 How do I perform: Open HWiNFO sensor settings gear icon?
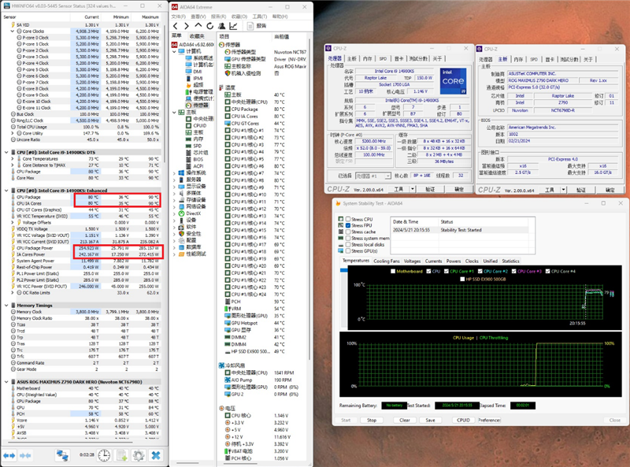click(x=139, y=455)
